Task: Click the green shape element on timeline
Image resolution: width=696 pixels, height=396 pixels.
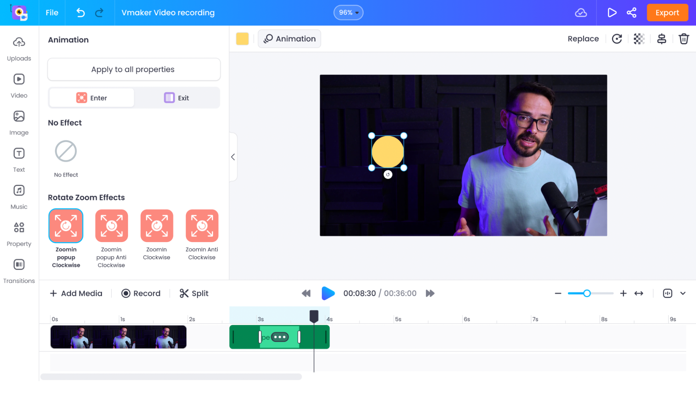Action: point(280,337)
